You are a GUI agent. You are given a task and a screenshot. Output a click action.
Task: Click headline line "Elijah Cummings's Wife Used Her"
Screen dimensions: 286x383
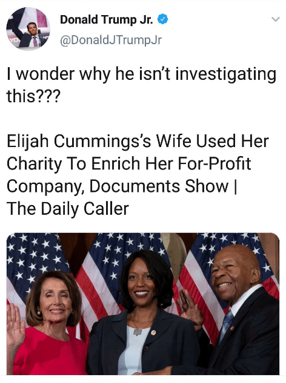click(x=138, y=141)
